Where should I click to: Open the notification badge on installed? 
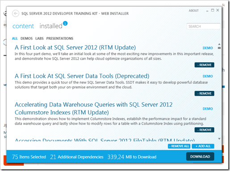(65, 24)
